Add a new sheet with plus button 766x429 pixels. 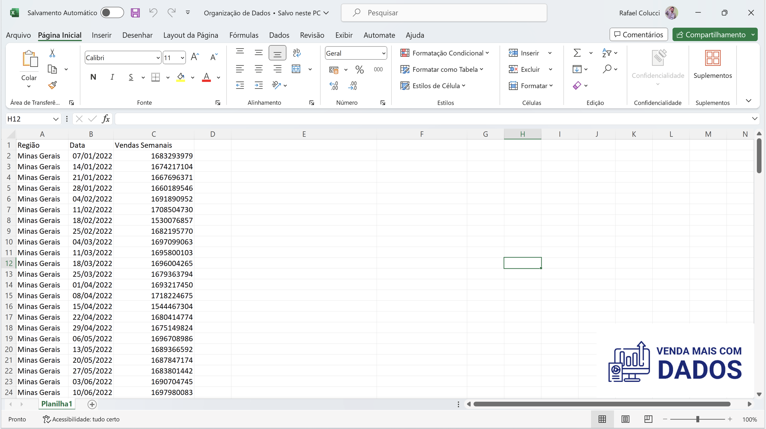coord(92,404)
